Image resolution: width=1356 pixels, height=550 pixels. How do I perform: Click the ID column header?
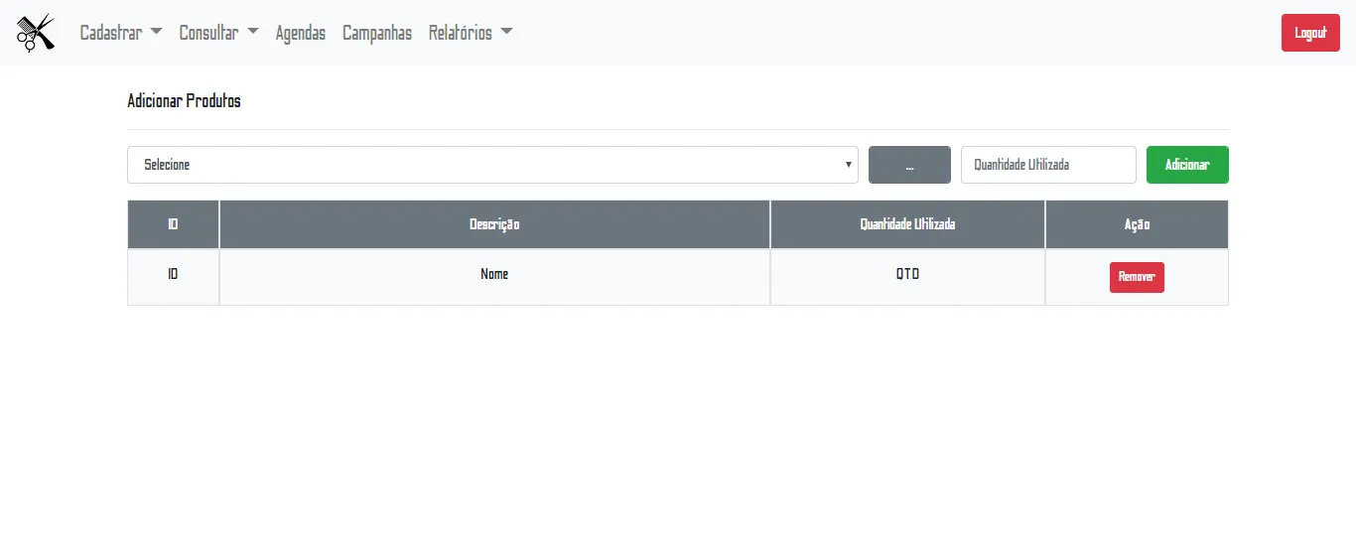tap(173, 224)
